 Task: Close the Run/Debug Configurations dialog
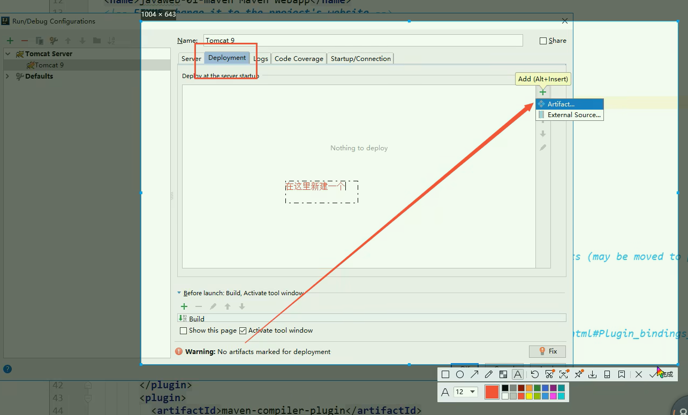565,21
